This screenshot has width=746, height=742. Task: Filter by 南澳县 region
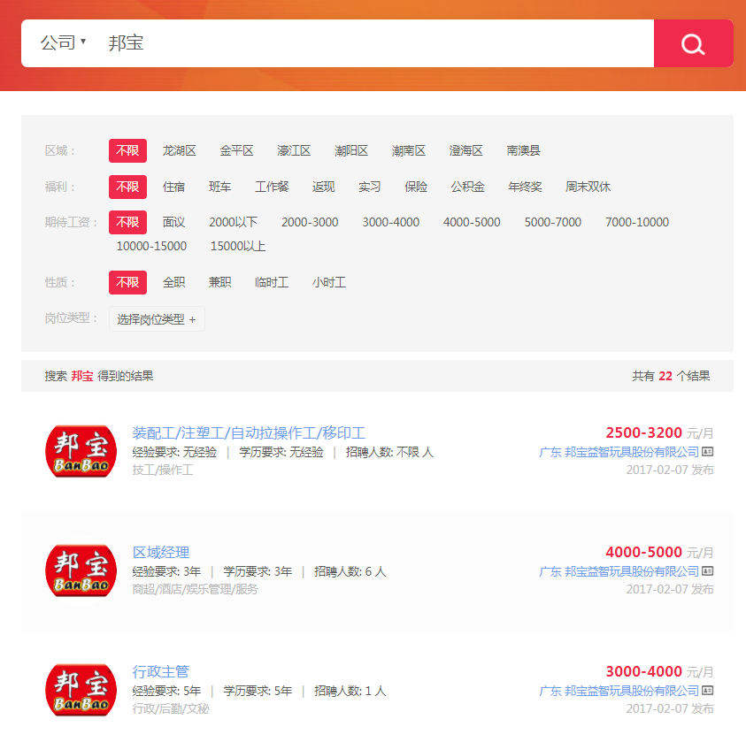pyautogui.click(x=523, y=150)
